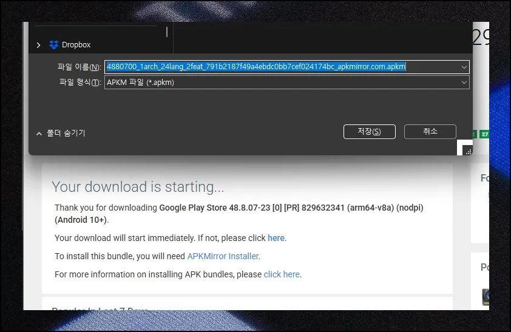Click the green 27 badge
This screenshot has width=511, height=332.
[484, 134]
